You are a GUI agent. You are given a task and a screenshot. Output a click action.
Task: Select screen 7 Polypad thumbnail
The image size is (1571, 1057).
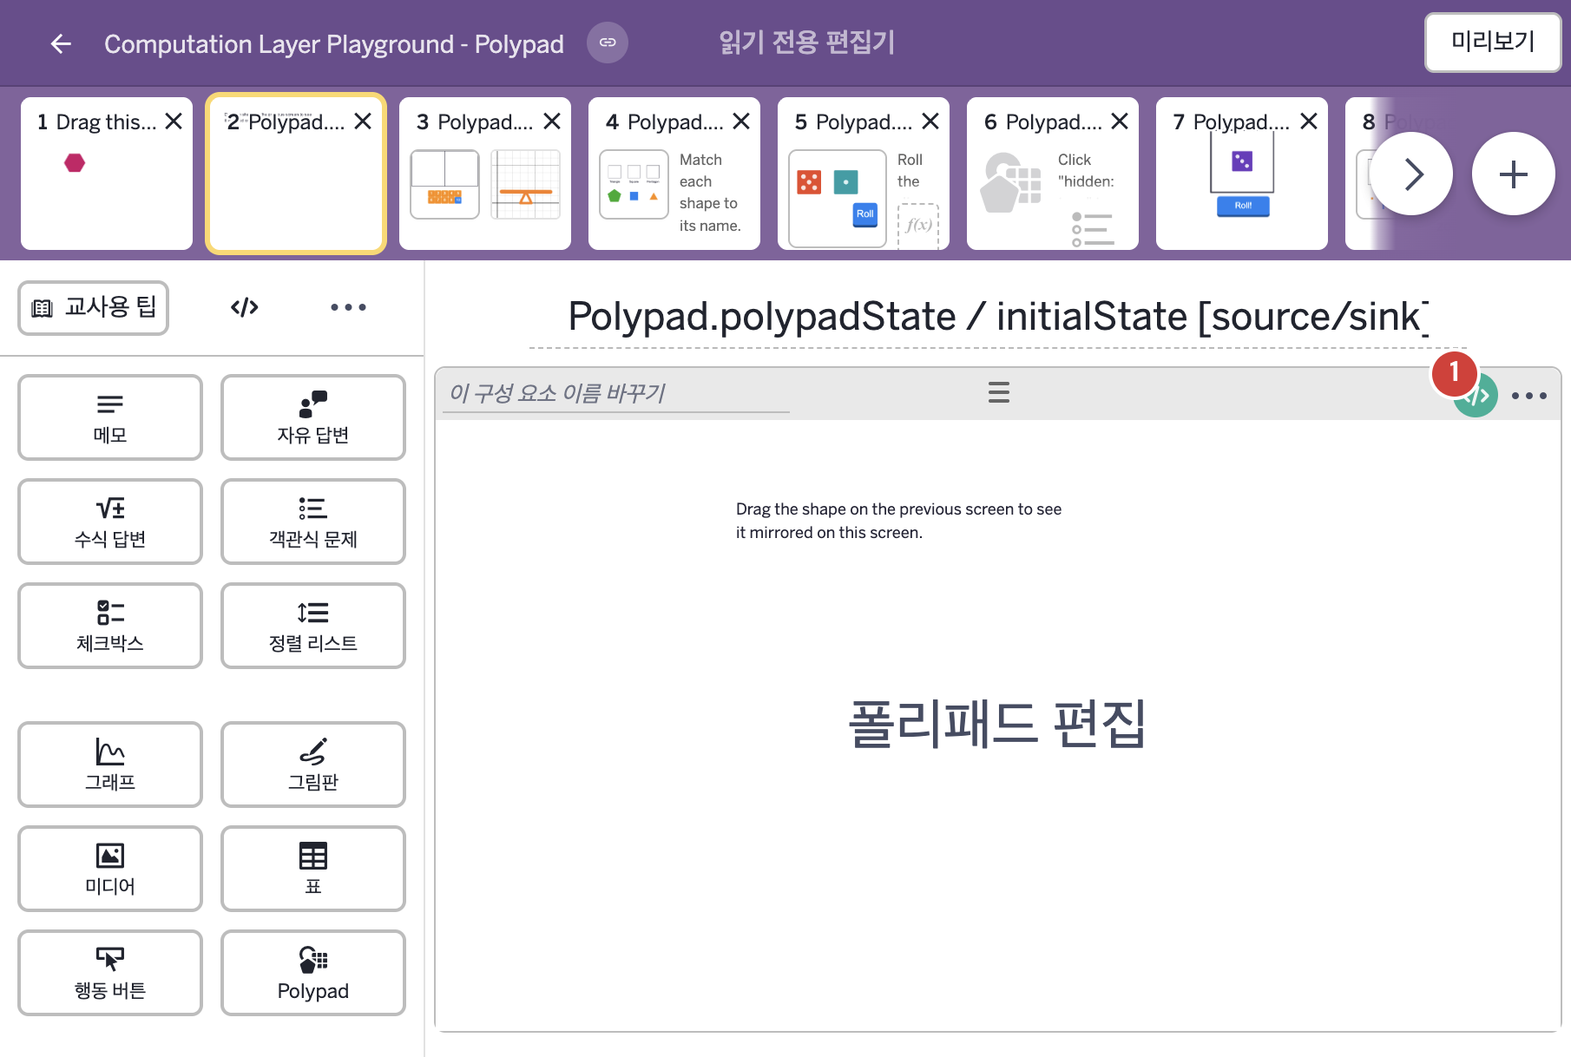(1242, 174)
